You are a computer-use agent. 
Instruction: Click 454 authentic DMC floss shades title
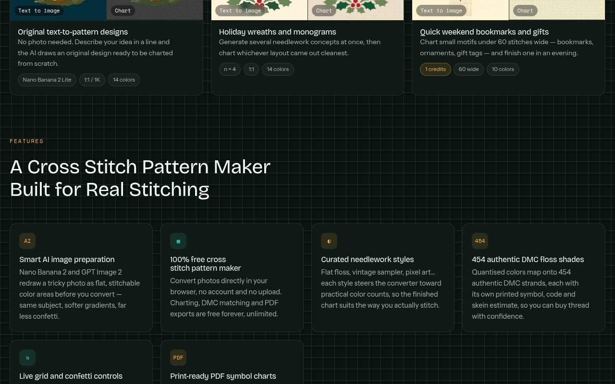point(528,259)
